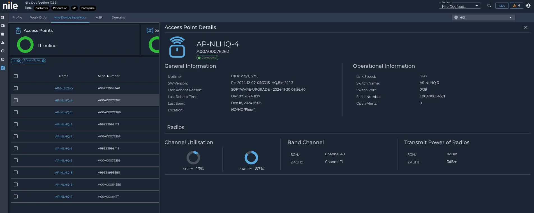The image size is (534, 213).
Task: Click the green Access Points online ring
Action: pos(25,45)
